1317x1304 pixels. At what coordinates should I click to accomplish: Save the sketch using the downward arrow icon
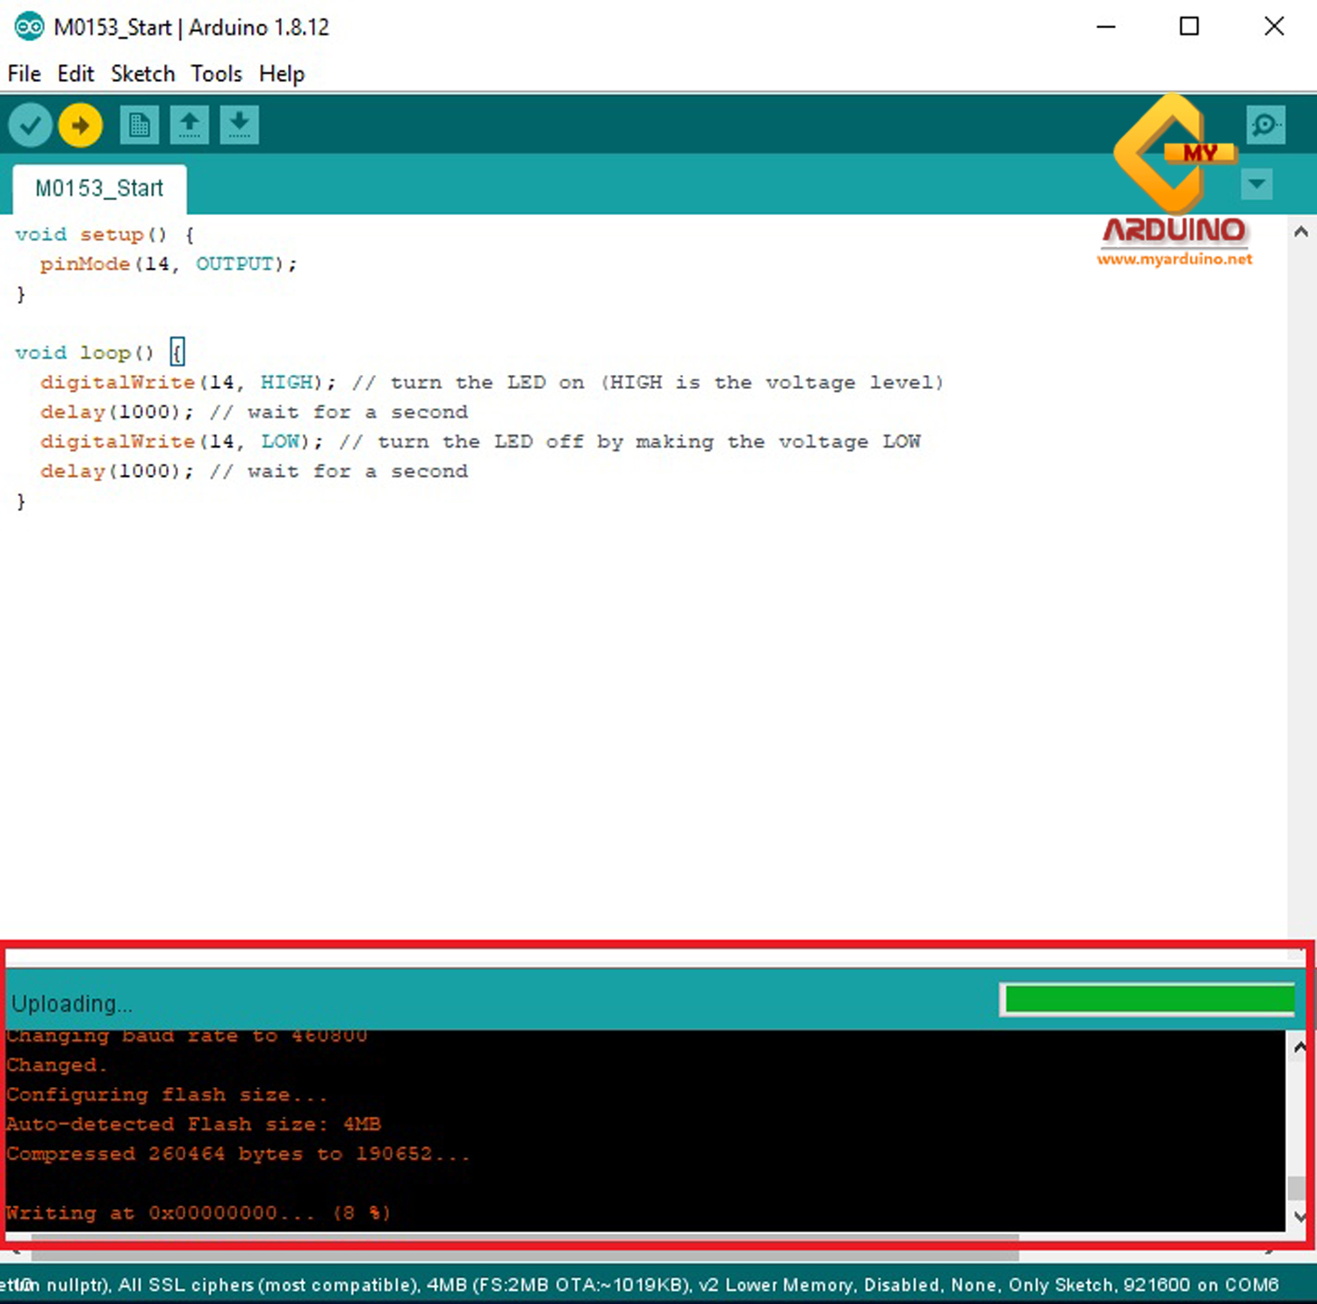click(239, 125)
